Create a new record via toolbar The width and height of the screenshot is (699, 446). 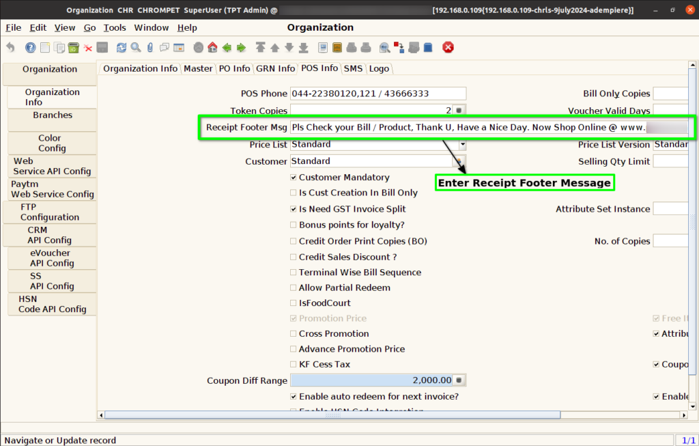[x=45, y=47]
